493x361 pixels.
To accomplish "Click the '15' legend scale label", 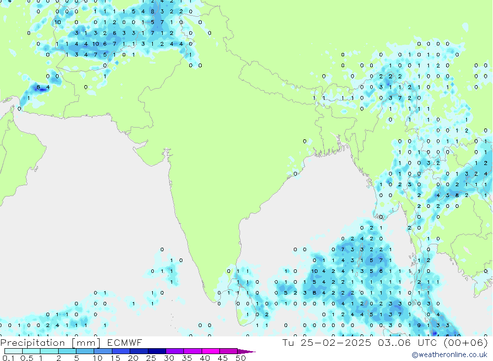I will pos(115,358).
